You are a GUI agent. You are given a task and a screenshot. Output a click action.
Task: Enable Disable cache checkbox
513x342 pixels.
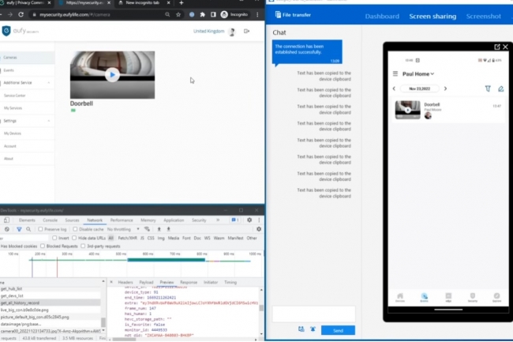point(76,229)
